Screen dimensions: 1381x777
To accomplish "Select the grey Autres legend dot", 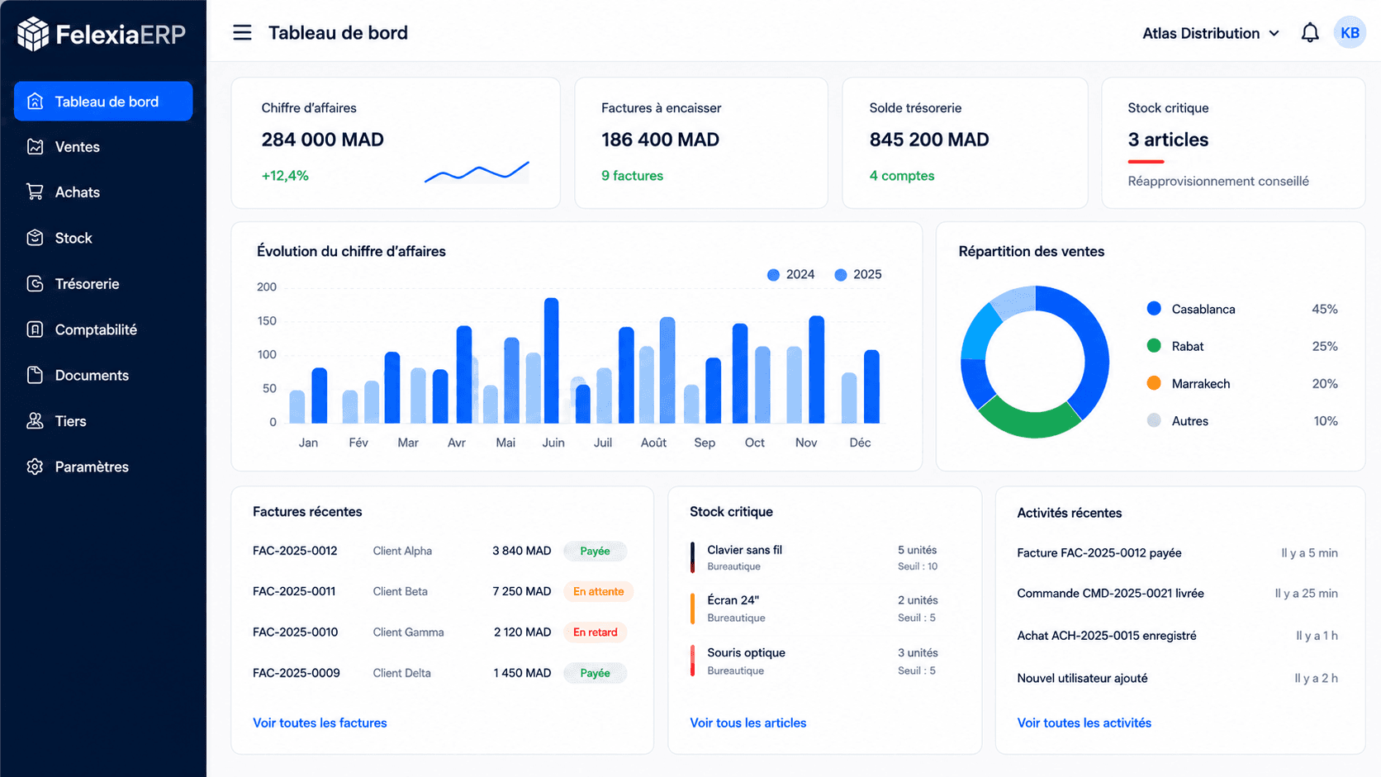I will coord(1154,420).
